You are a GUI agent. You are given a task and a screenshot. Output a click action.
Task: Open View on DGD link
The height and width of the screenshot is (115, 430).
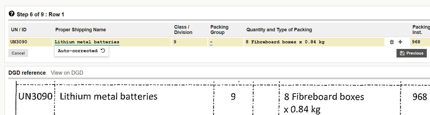tap(67, 73)
